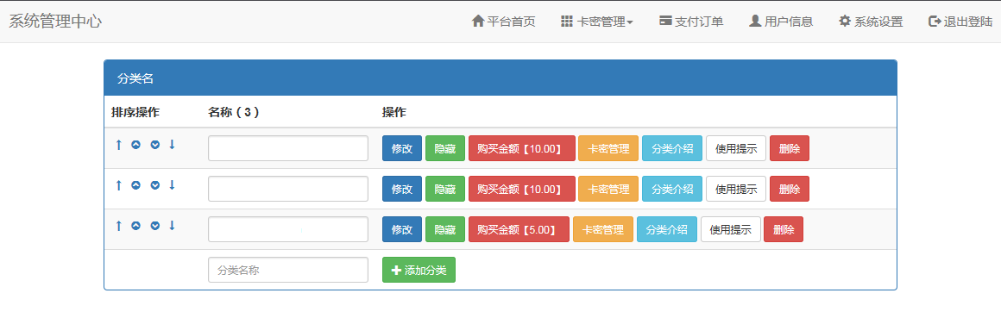Open 系统设置 from the navbar
The image size is (1001, 318).
coord(871,22)
